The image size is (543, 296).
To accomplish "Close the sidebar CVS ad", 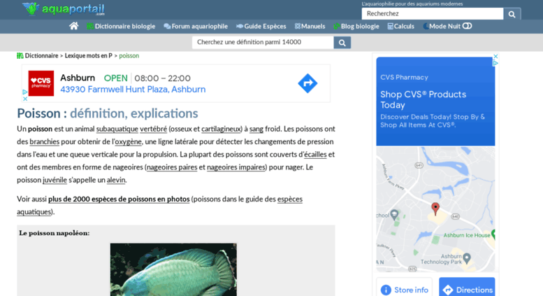I will click(495, 57).
